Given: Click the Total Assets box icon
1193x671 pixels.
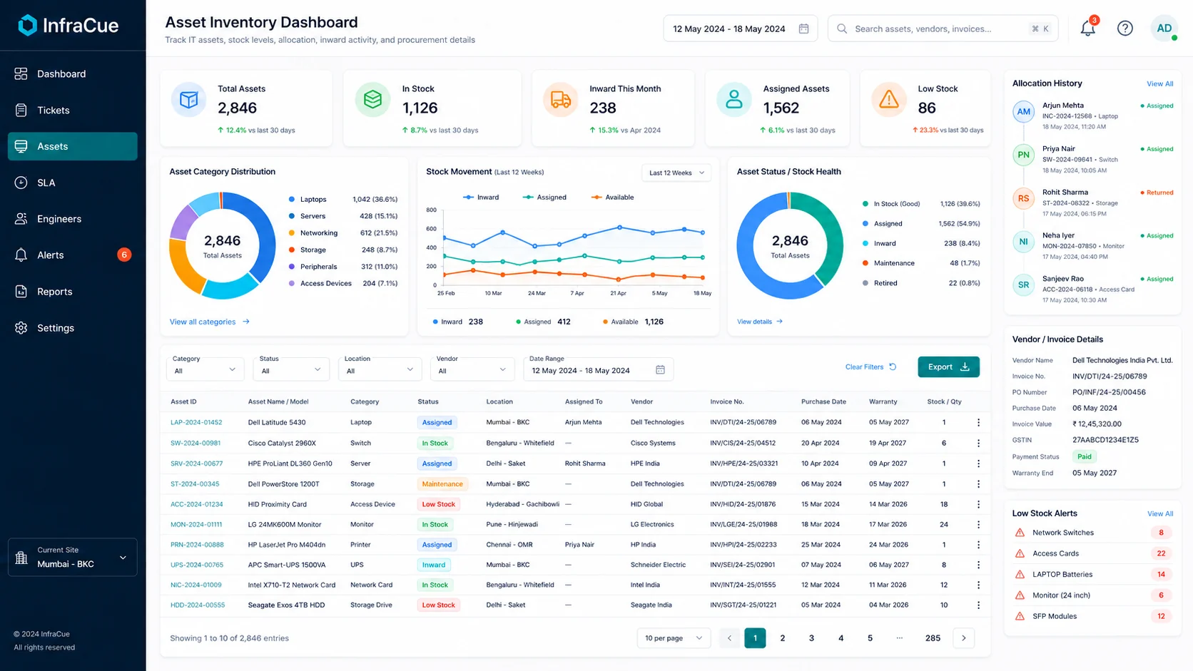Looking at the screenshot, I should pyautogui.click(x=189, y=100).
